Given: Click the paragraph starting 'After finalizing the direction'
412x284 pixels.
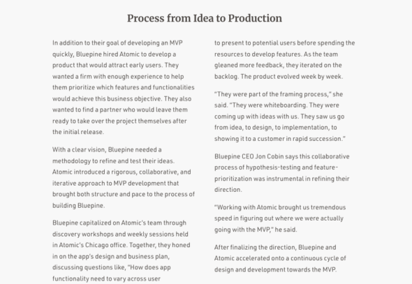Looking at the screenshot, I should (280, 259).
